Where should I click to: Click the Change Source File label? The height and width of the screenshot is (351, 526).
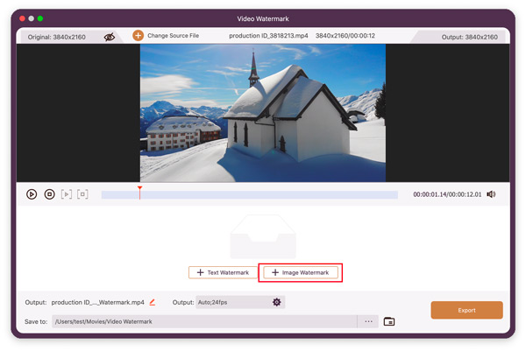pyautogui.click(x=173, y=36)
